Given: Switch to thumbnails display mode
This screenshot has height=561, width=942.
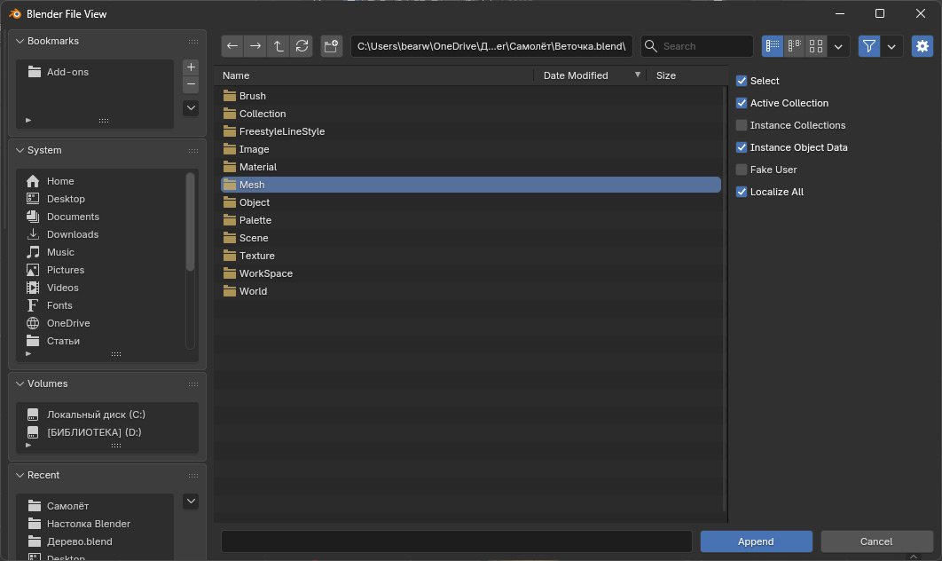Looking at the screenshot, I should (x=816, y=46).
